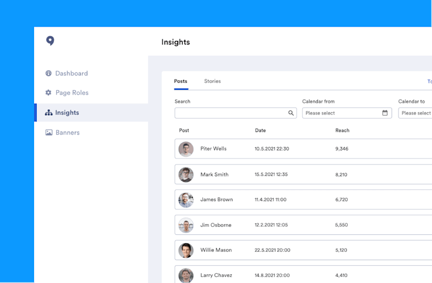Sort by Reach column header
Screen dimensions: 432x283
pos(342,130)
